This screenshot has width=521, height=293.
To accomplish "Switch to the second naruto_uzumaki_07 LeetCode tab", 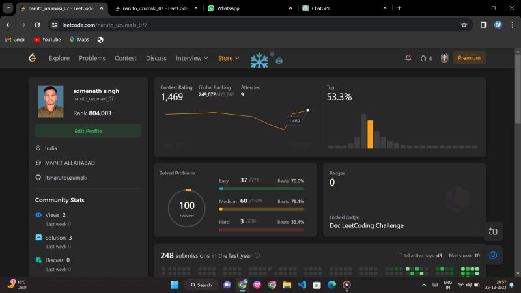I will (x=155, y=8).
